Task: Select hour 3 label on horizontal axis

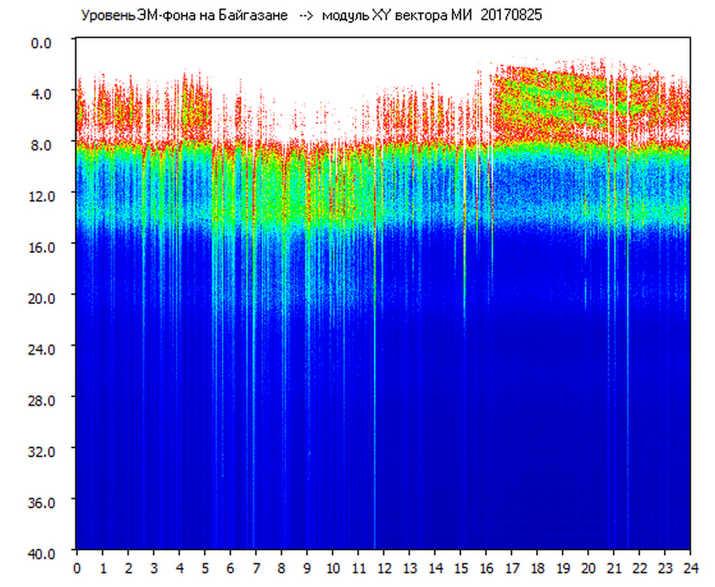Action: 153,568
